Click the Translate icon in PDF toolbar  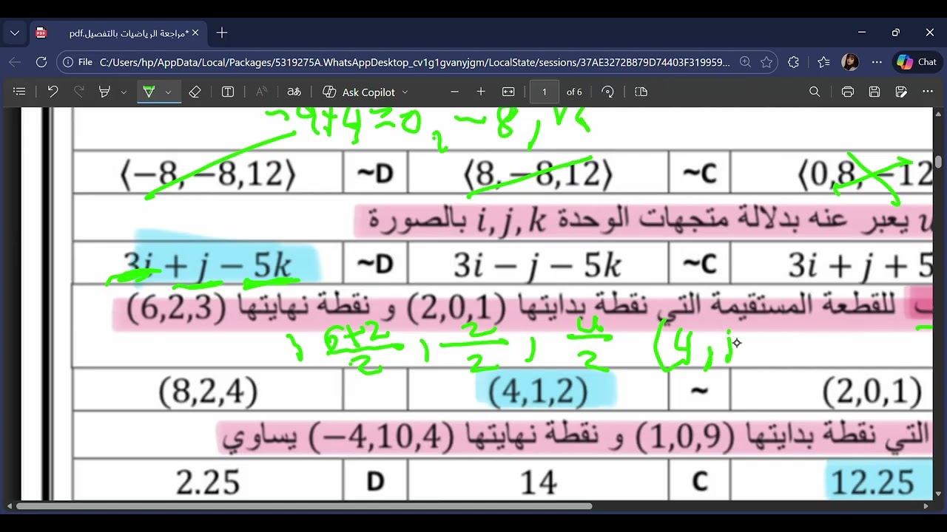coord(294,92)
